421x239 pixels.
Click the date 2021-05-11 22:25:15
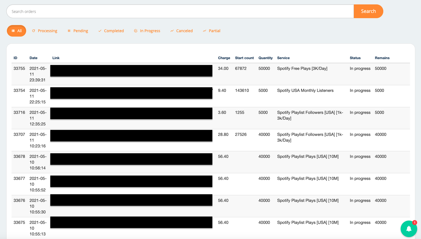[38, 96]
